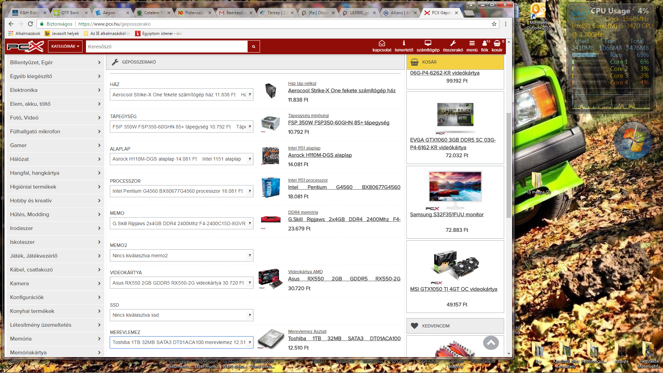Viewport: 663px width, 373px height.
Task: Open the Javasolt helyek bookmark
Action: coord(62,34)
